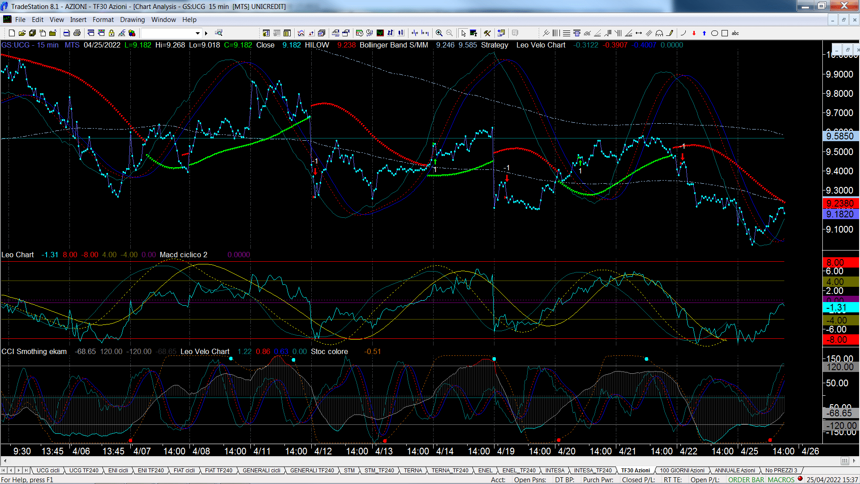Open the symbol combo box dropdown arrow

[x=198, y=33]
